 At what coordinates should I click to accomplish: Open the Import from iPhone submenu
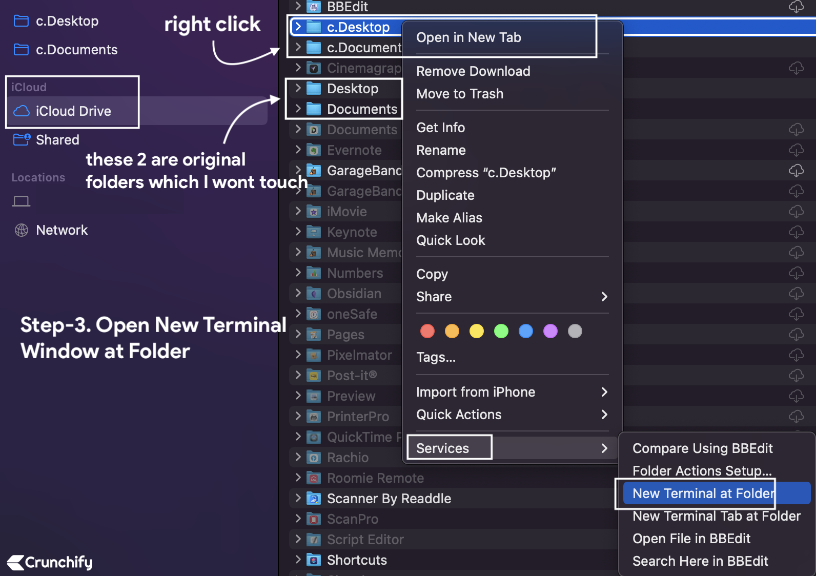[x=513, y=392]
